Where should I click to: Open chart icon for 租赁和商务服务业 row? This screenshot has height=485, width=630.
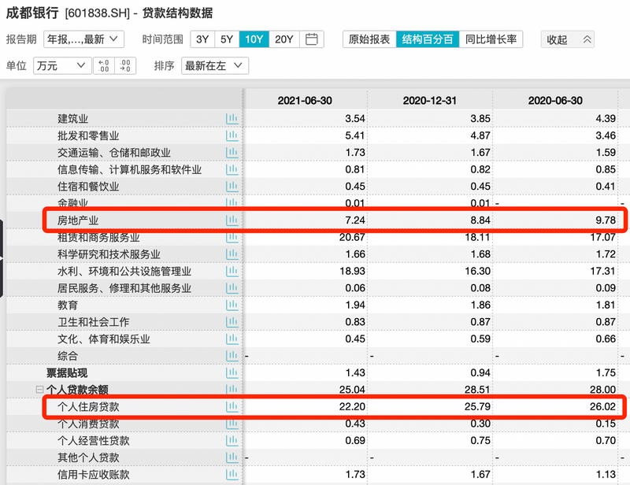[x=232, y=238]
